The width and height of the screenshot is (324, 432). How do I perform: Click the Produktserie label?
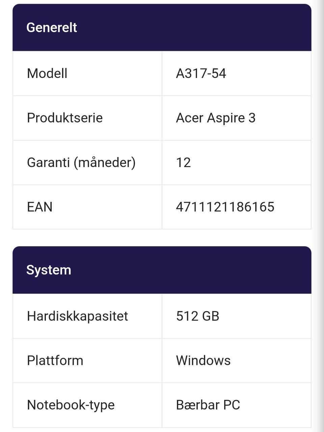tap(65, 118)
